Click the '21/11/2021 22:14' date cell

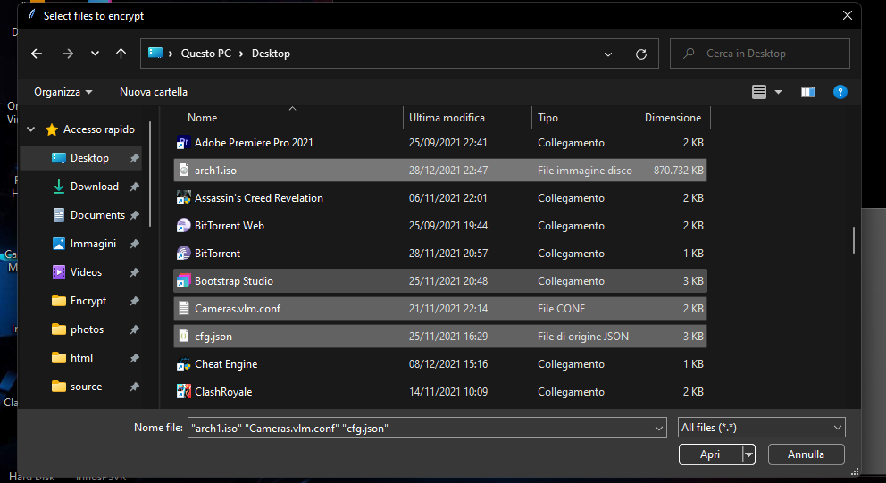[x=448, y=308]
